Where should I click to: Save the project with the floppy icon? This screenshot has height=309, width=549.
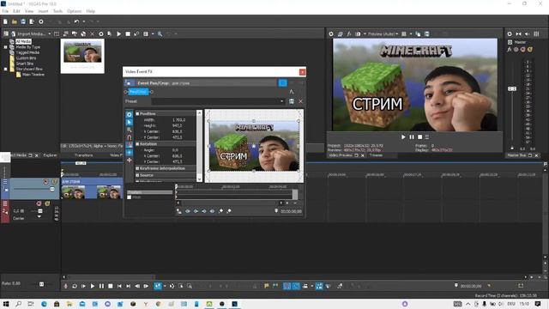pos(23,21)
